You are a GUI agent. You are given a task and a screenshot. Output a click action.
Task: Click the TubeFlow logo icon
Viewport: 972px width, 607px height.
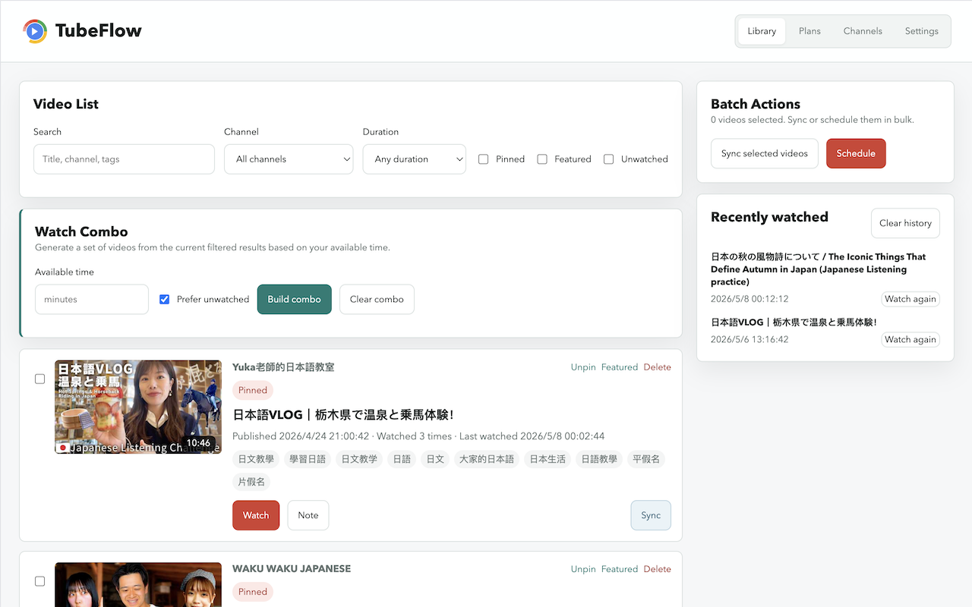[35, 31]
